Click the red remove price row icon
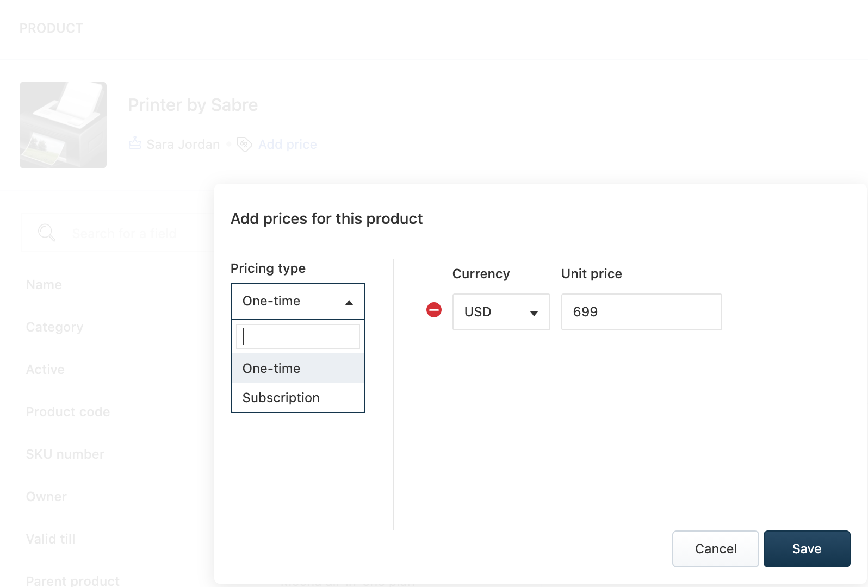This screenshot has height=587, width=868. 434,310
